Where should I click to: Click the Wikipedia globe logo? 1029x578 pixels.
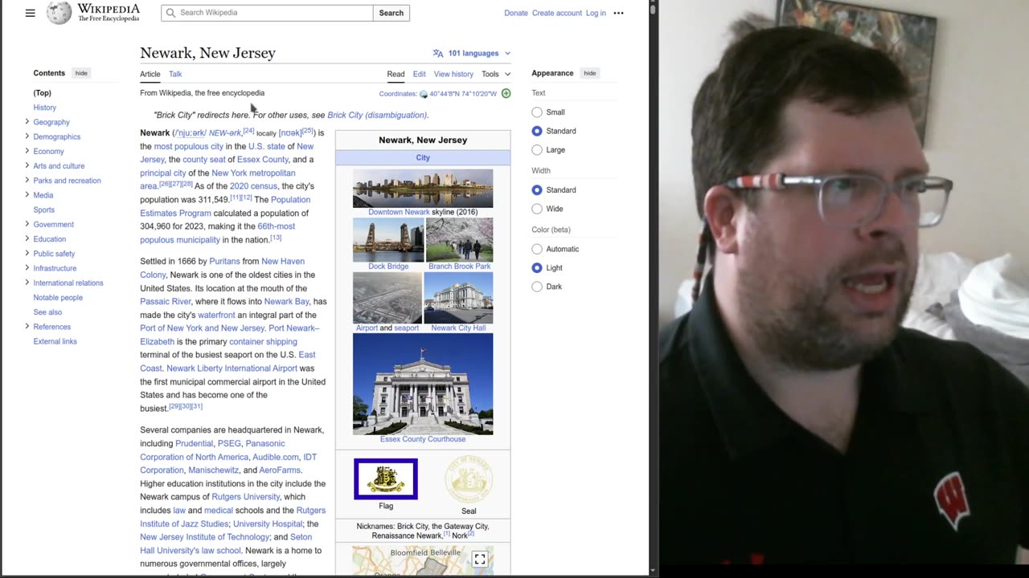(59, 13)
